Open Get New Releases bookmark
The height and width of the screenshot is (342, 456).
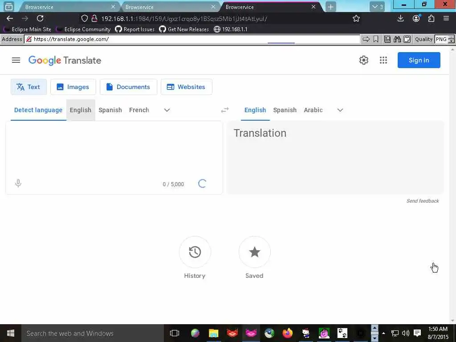[x=184, y=29]
